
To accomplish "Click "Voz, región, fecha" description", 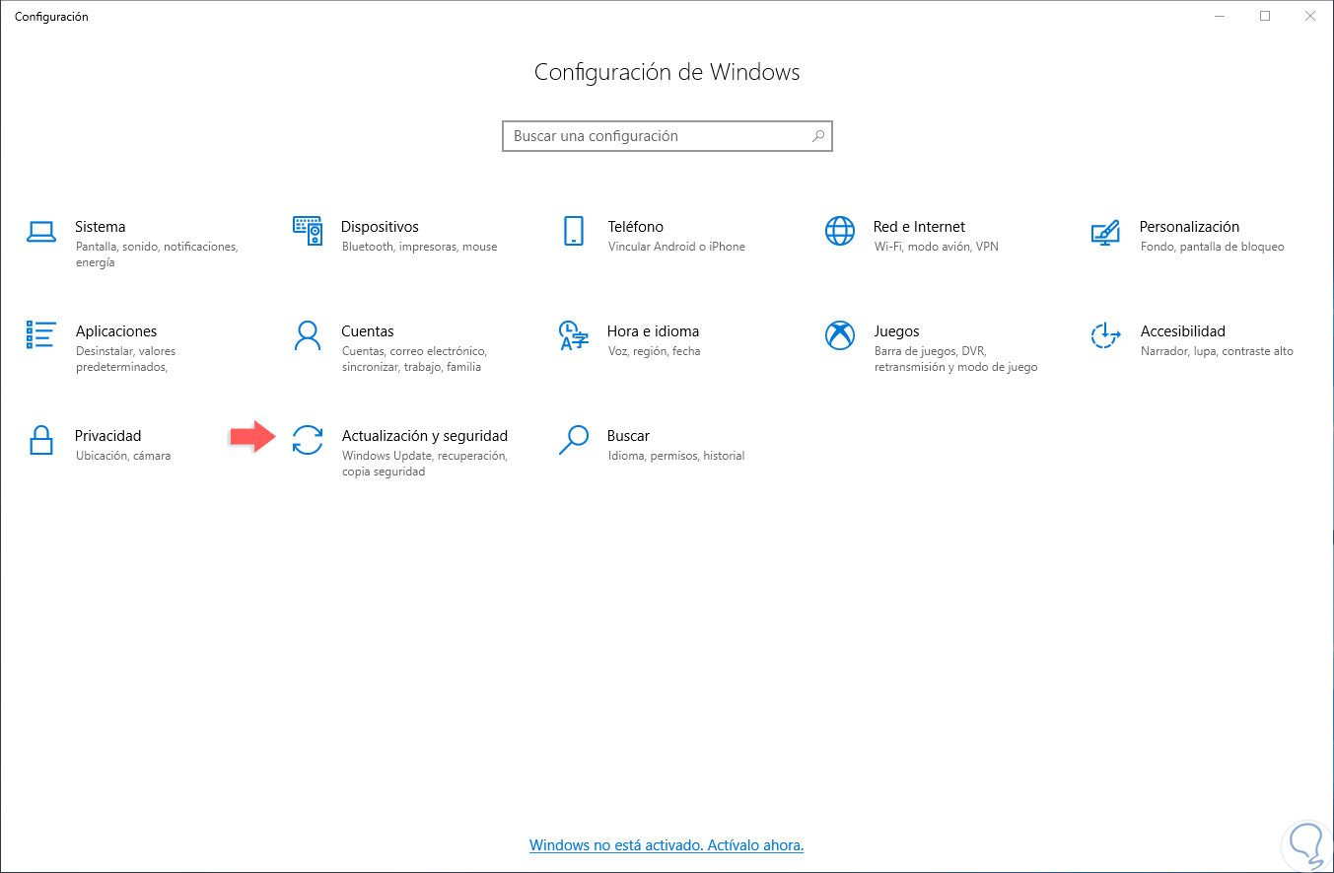I will [655, 351].
